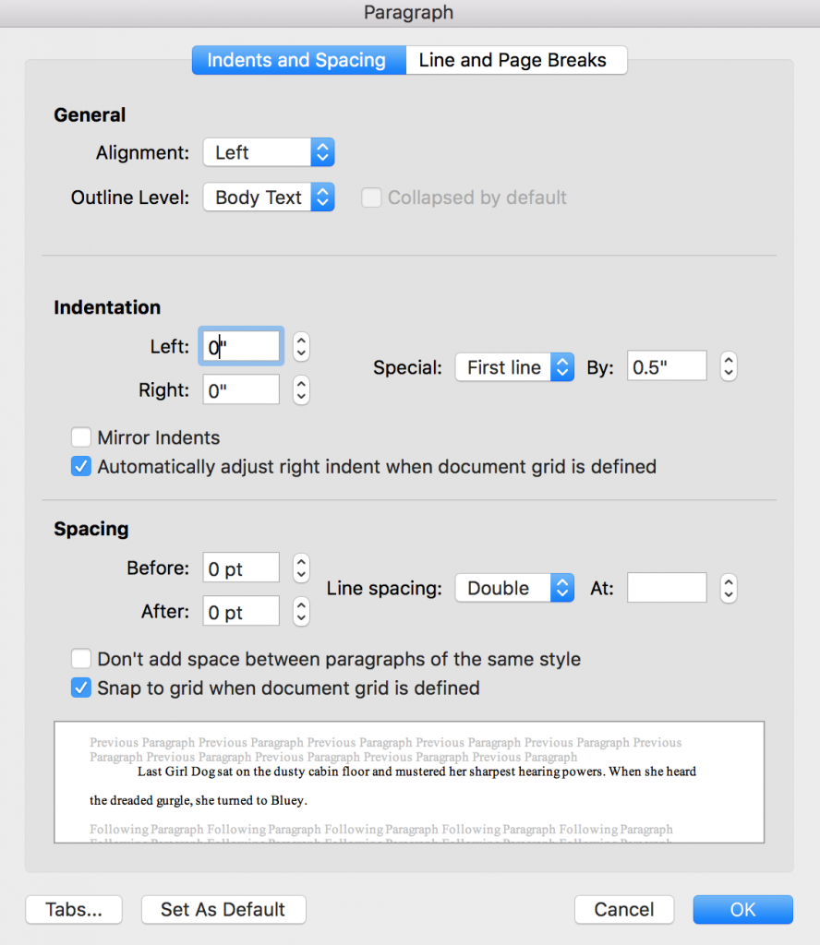Click the paragraph preview area

409,783
